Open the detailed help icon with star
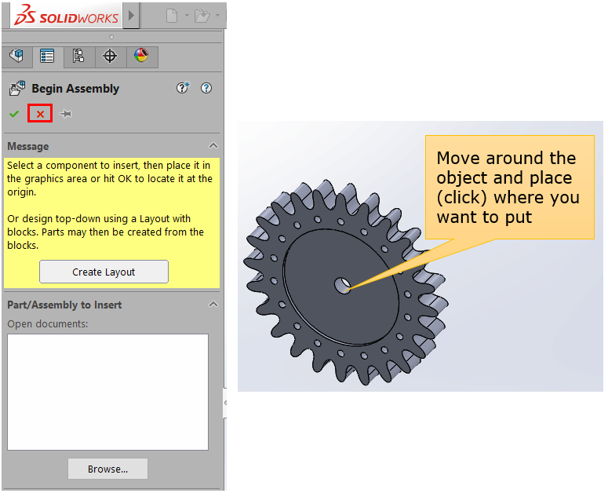The height and width of the screenshot is (493, 608). pos(183,88)
